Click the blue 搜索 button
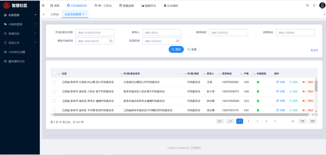 [176, 49]
